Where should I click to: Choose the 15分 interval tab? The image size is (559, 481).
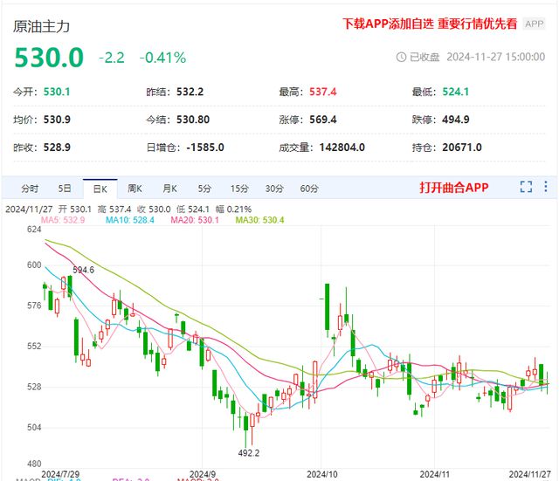click(x=239, y=189)
